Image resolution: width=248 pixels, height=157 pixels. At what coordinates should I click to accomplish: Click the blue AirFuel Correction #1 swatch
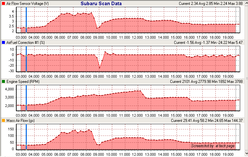pos(3,43)
